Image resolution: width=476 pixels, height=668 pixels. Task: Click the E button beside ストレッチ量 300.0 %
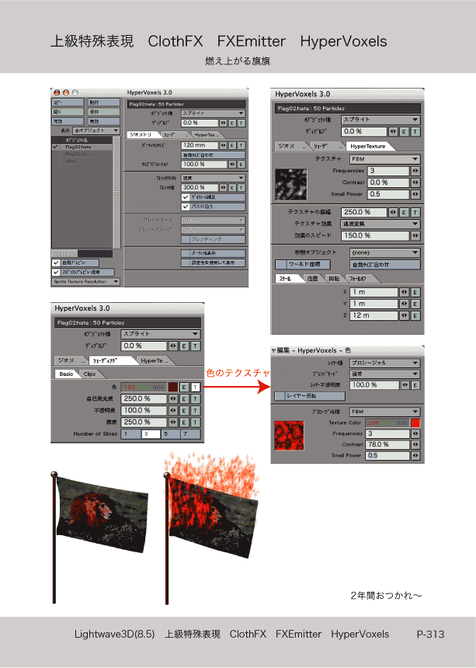click(x=232, y=187)
